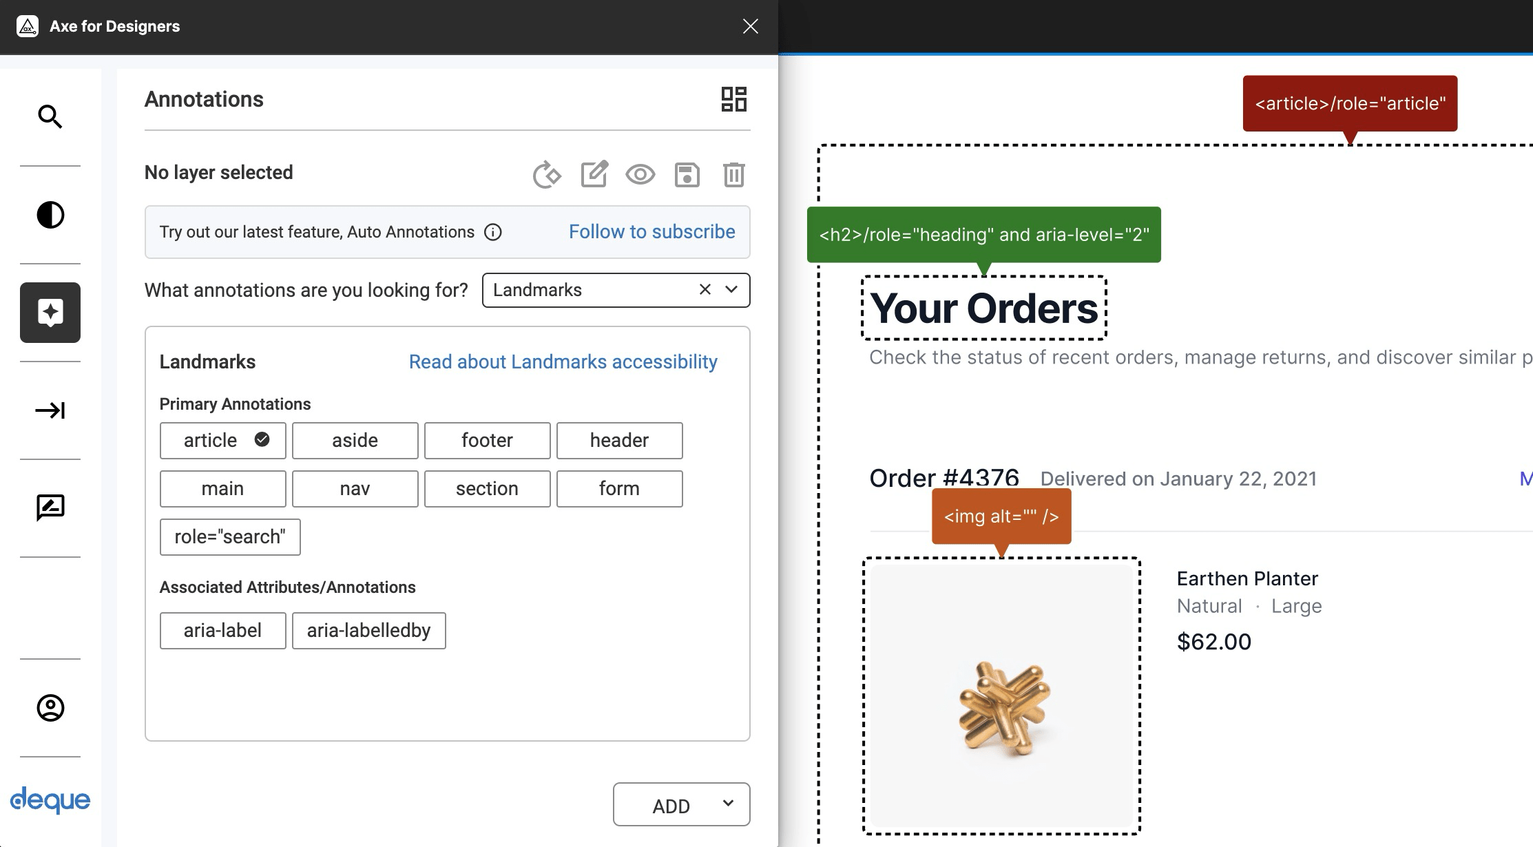Open the user account profile icon

coord(50,708)
